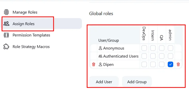This screenshot has width=189, height=93.
Task: Click the DevOps column header
Action: click(144, 34)
